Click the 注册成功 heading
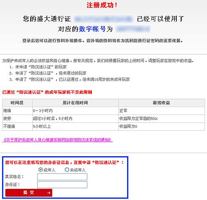 point(102,5)
